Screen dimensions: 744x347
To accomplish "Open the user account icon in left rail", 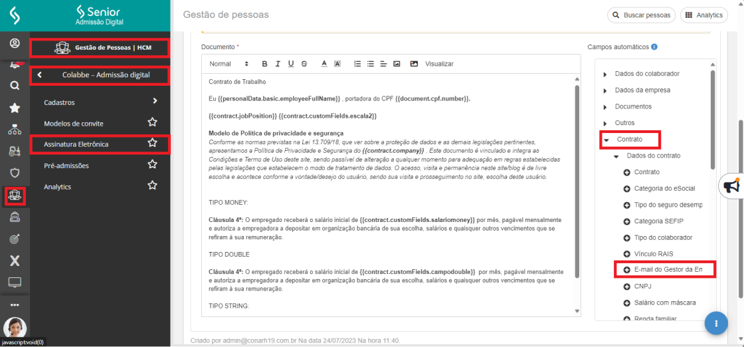I will 15,44.
